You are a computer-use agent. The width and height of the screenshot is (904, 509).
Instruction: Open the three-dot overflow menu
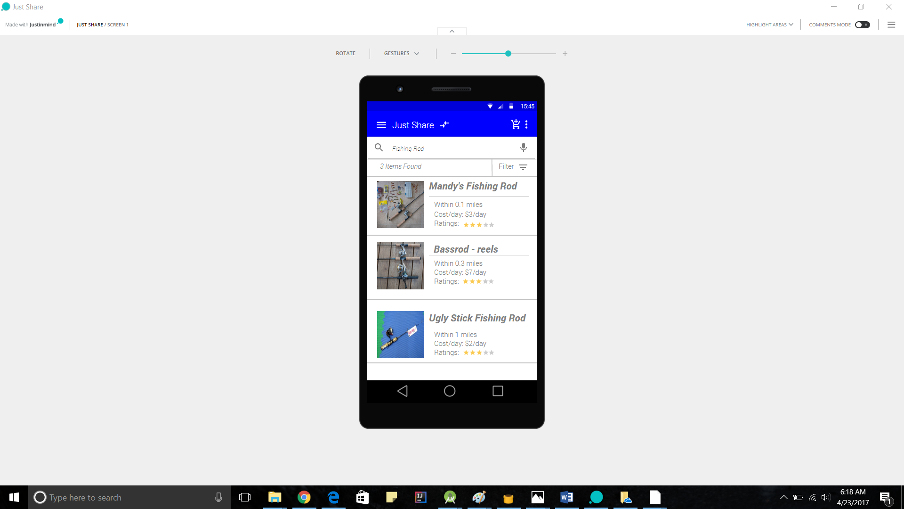pos(526,124)
